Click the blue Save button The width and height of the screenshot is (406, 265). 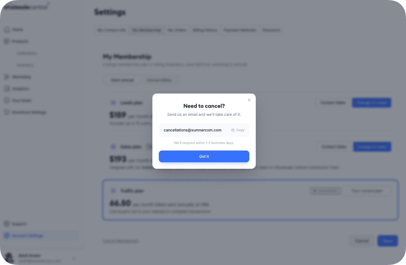[x=387, y=241]
